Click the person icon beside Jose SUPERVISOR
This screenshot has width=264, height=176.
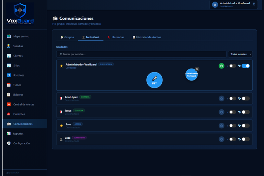(61, 139)
